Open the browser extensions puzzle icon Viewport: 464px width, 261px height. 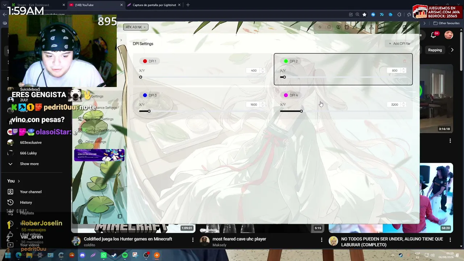click(399, 14)
